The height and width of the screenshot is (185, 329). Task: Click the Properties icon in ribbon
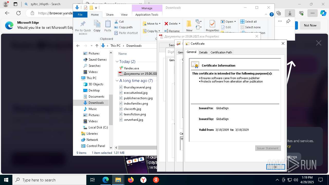212,26
